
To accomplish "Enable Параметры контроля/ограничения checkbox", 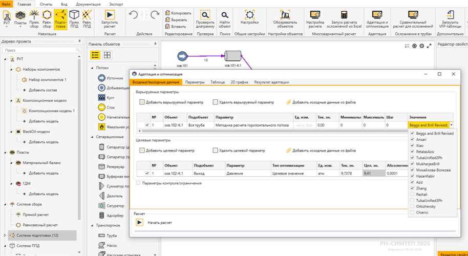I will coord(138,183).
